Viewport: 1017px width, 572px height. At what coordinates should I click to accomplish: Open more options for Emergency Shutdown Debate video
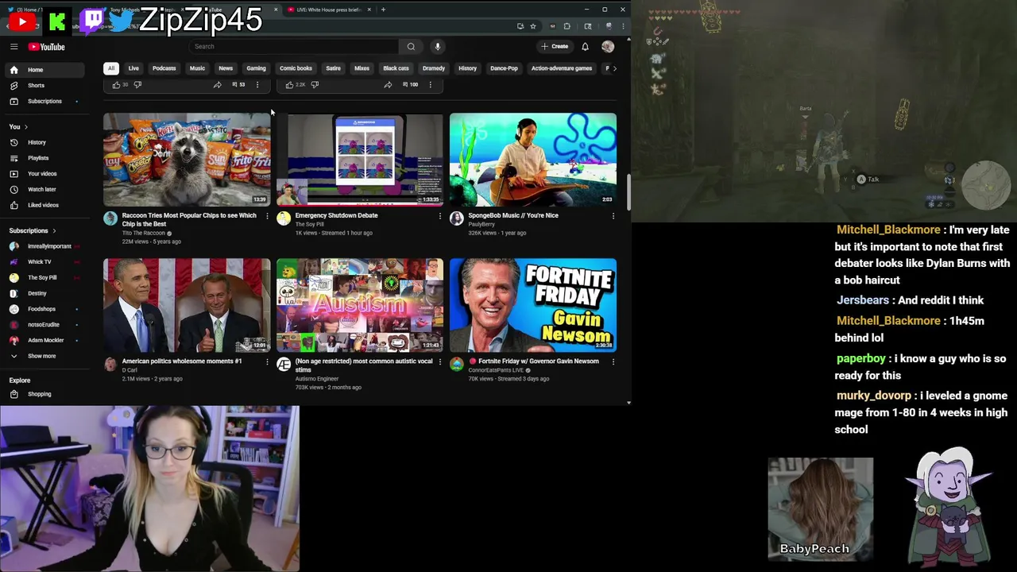coord(440,215)
